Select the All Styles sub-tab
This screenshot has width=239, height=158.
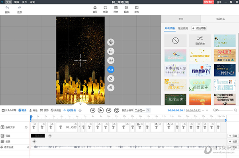coord(170,28)
